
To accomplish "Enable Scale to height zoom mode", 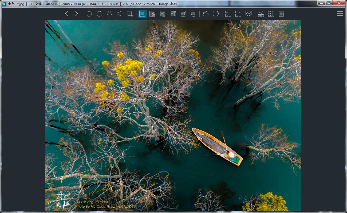I will point(173,14).
